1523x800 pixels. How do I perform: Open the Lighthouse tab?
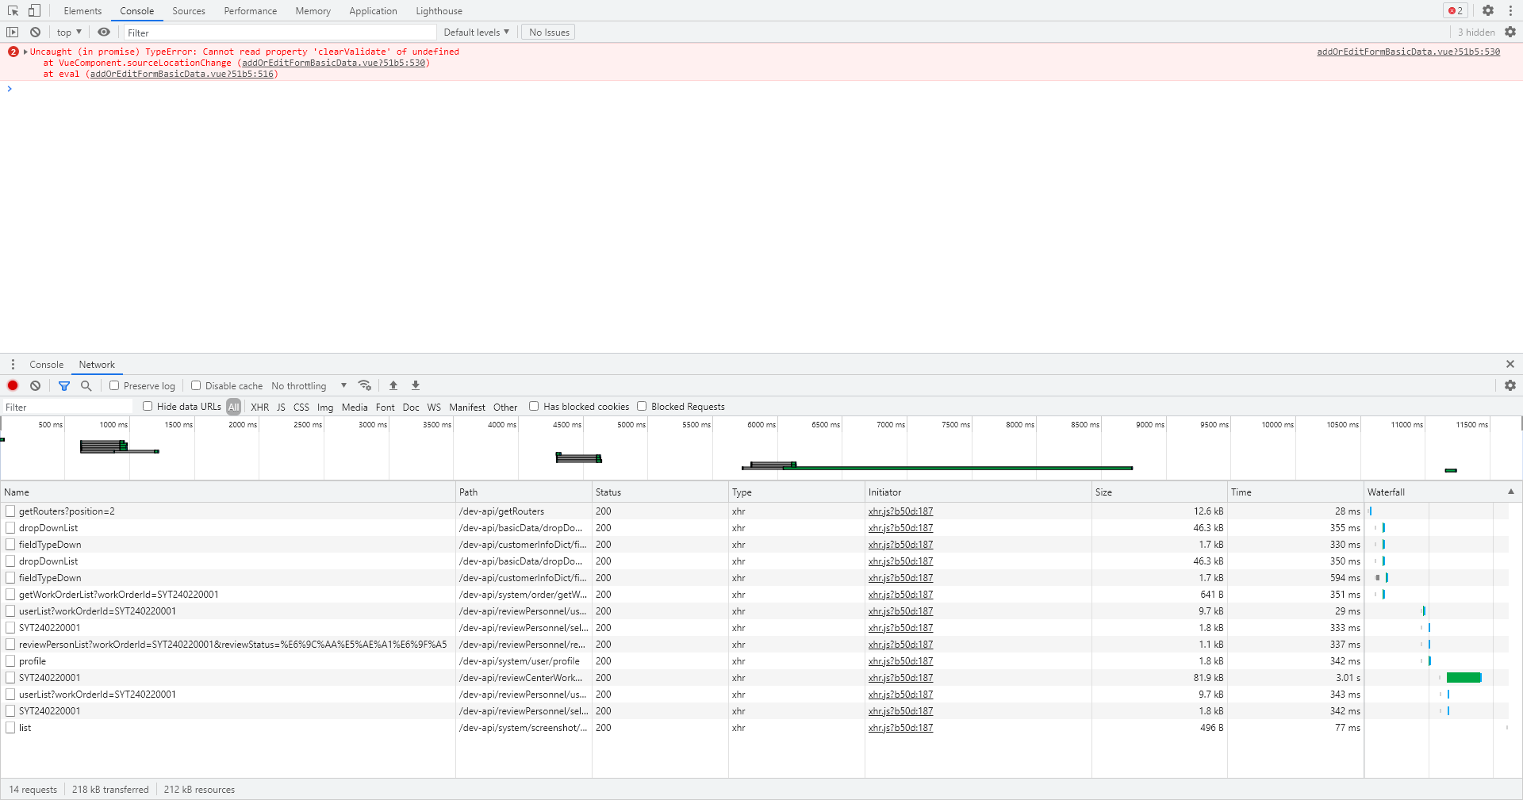pyautogui.click(x=439, y=11)
